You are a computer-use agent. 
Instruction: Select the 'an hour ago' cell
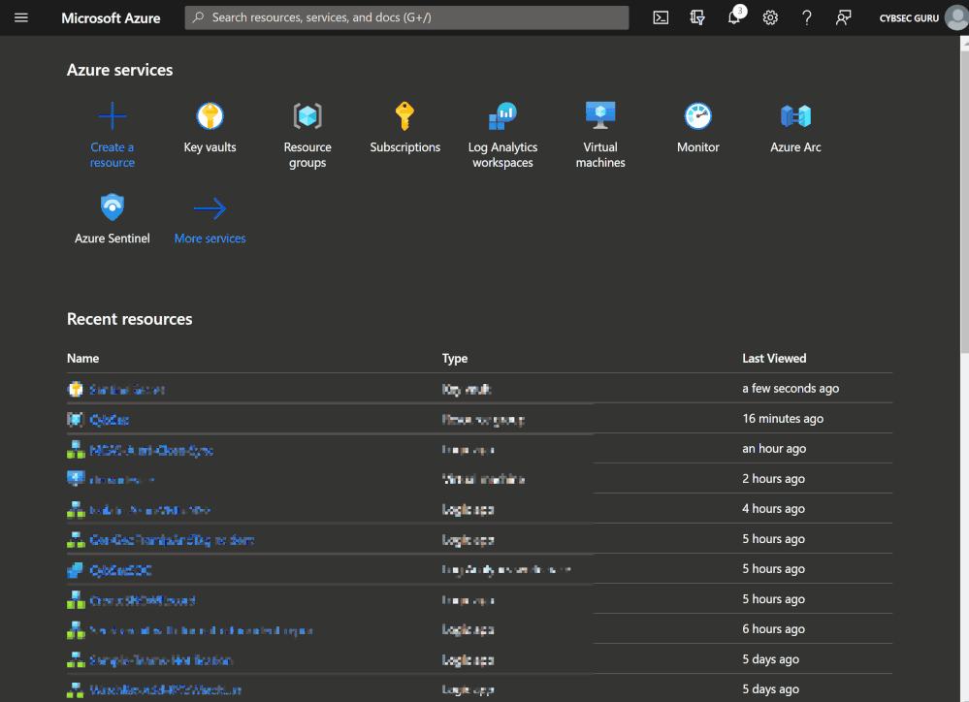point(774,449)
